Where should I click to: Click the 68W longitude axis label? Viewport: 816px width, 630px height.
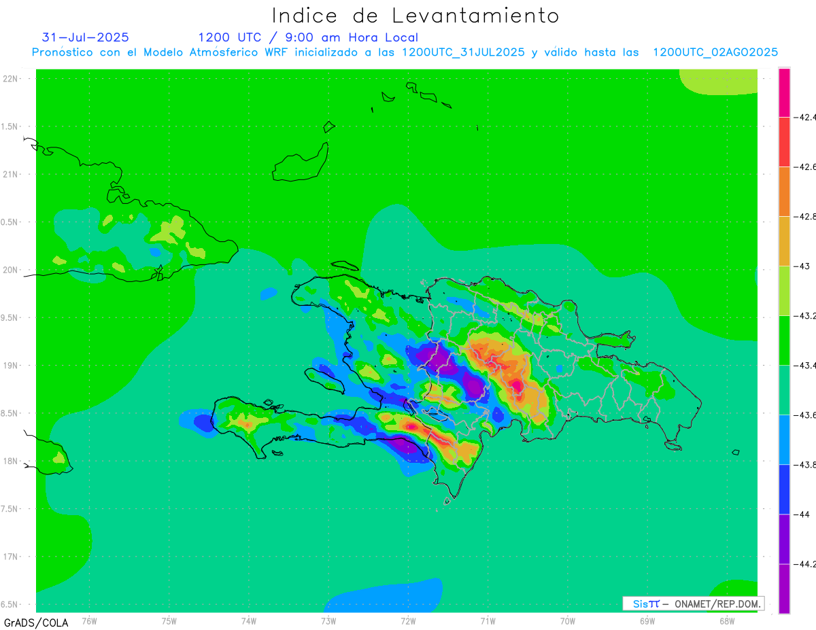point(726,620)
